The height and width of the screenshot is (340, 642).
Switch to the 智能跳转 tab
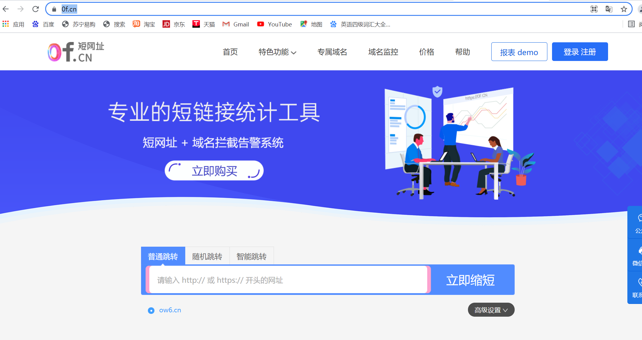pyautogui.click(x=252, y=256)
